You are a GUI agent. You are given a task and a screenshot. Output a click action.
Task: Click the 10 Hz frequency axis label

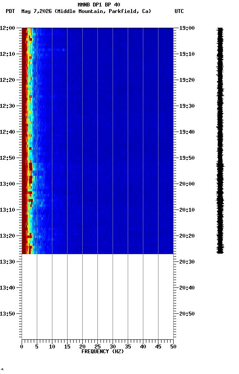pyautogui.click(x=52, y=347)
